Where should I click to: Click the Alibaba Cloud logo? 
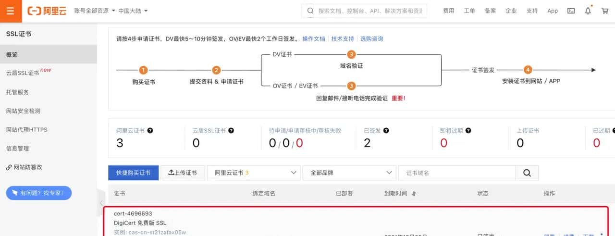coord(47,11)
